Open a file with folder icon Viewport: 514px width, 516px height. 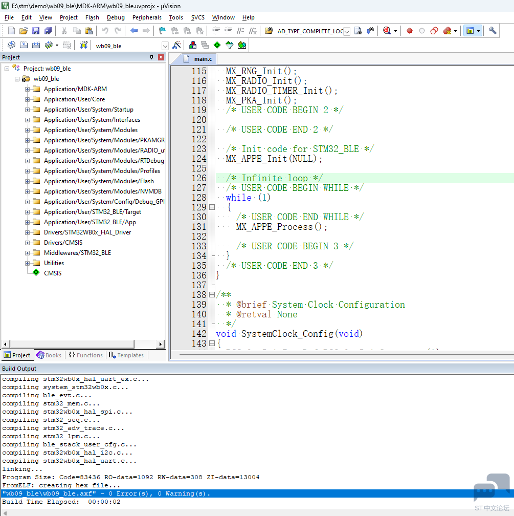click(x=24, y=31)
